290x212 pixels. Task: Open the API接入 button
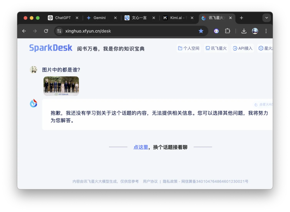[242, 48]
